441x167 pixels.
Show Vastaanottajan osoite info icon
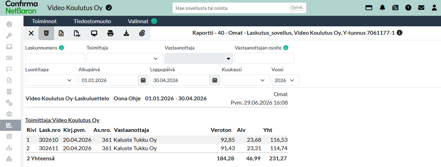pos(286,48)
